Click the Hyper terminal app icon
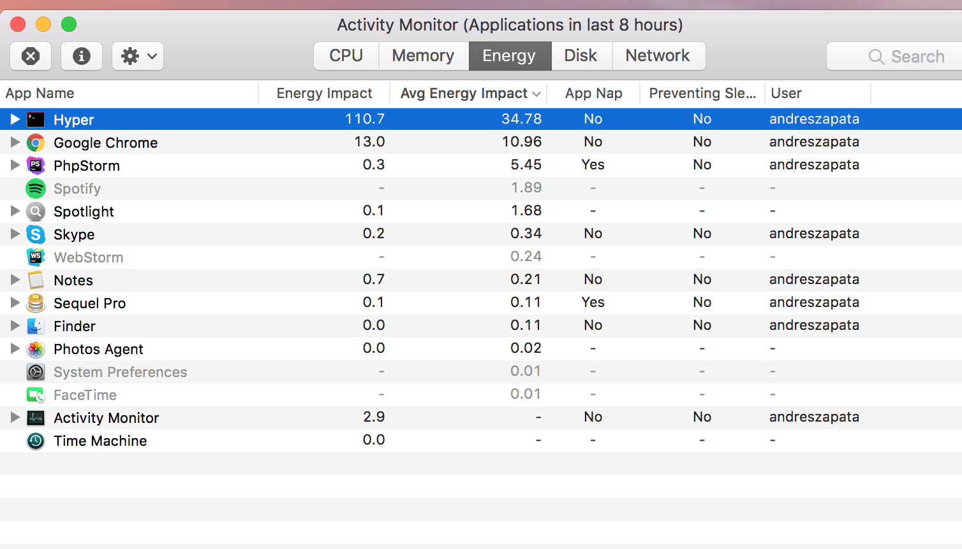 36,119
